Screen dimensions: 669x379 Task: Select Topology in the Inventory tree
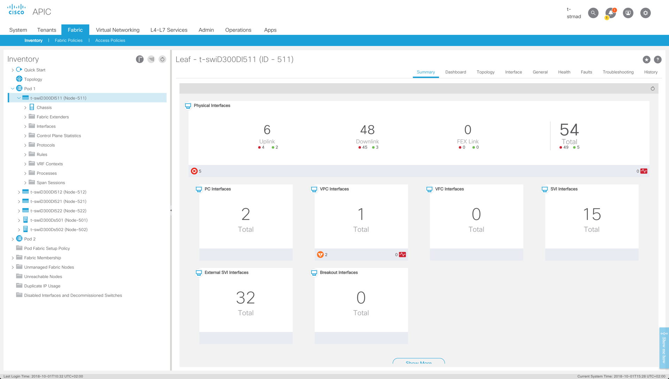tap(33, 79)
